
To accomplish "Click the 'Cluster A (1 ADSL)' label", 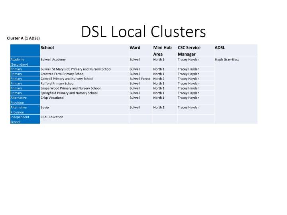I will point(23,38).
